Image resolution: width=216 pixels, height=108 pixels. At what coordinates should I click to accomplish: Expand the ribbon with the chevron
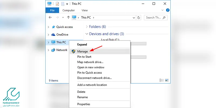163,10
